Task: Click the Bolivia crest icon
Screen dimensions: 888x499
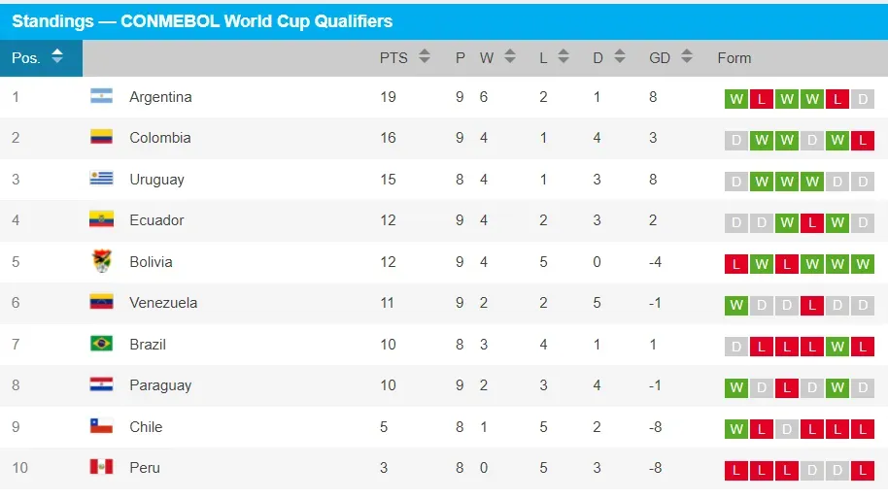Action: click(x=101, y=261)
